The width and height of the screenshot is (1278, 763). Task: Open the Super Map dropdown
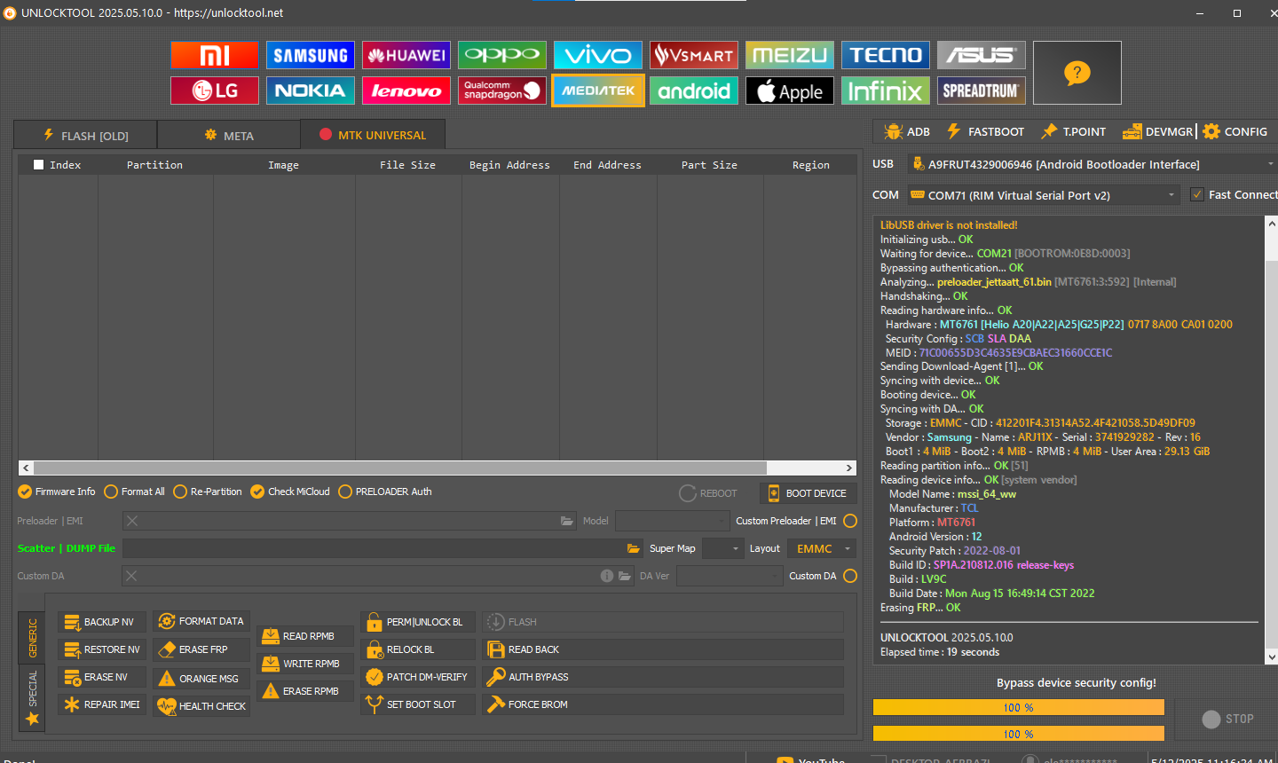tap(722, 548)
